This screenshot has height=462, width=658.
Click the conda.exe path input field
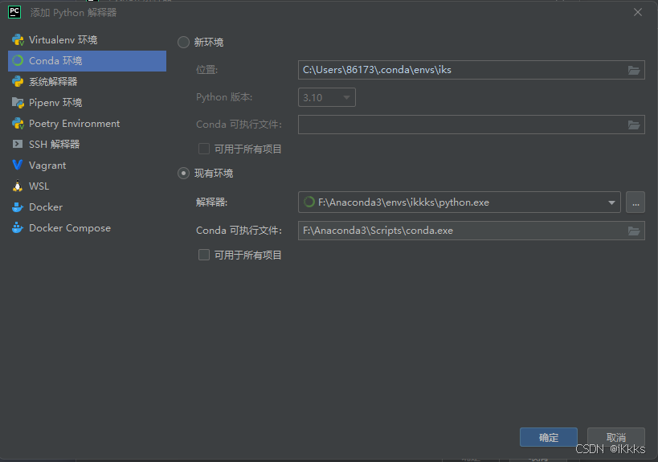(472, 231)
